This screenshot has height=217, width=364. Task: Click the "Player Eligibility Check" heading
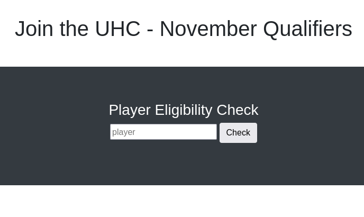(x=183, y=110)
